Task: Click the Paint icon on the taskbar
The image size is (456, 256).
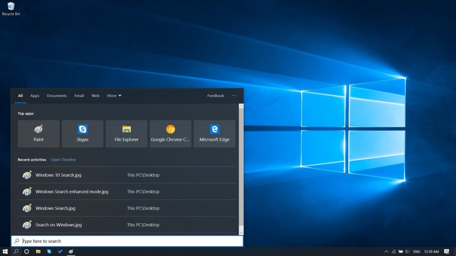Action: 71,252
